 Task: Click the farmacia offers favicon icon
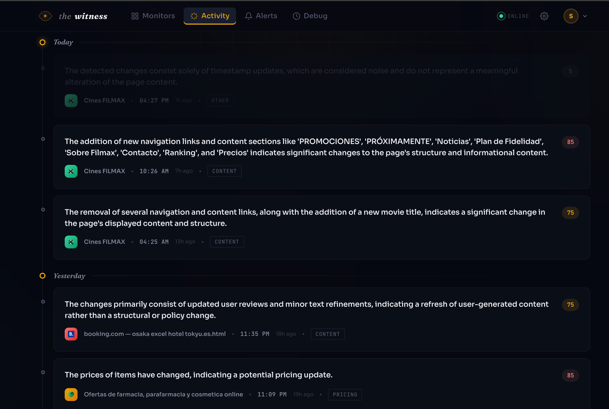click(71, 395)
